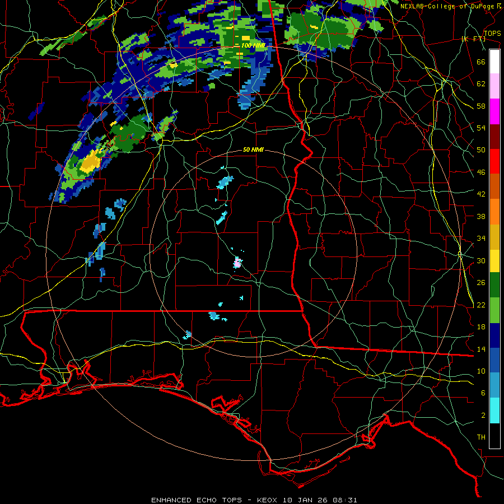Pick the cyan legend swatch
Image resolution: width=504 pixels, height=504 pixels.
[x=494, y=410]
